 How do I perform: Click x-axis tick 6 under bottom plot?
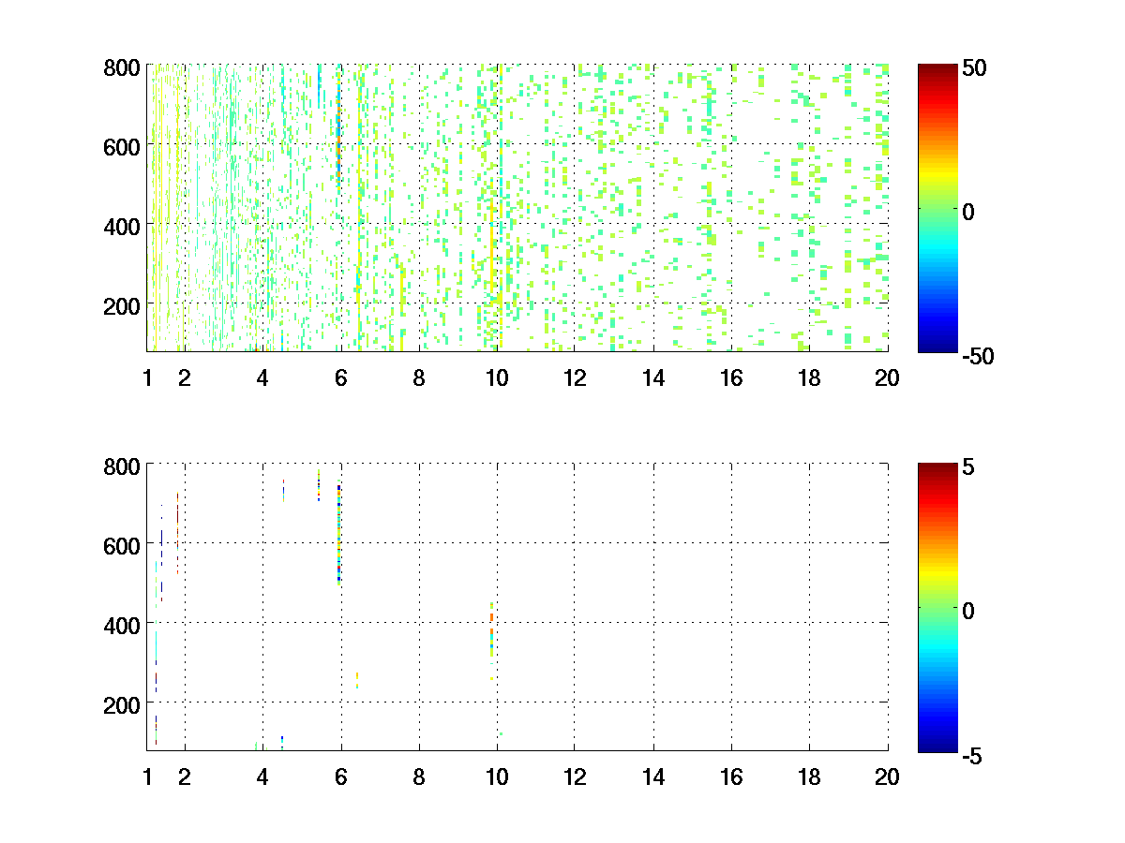pos(340,776)
